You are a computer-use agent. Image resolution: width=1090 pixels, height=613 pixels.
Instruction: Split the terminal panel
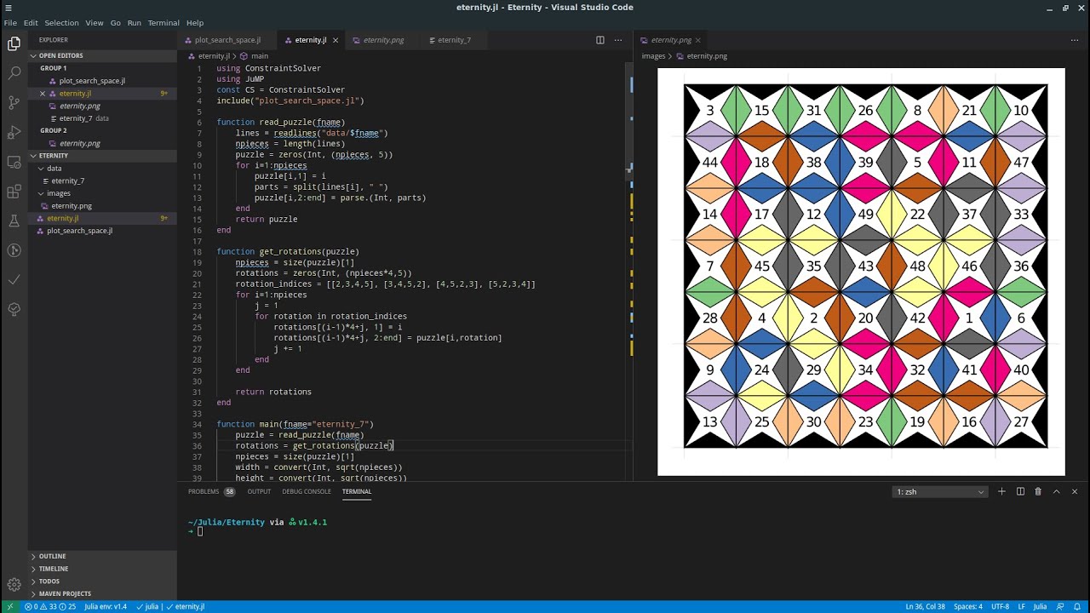[x=1020, y=491]
